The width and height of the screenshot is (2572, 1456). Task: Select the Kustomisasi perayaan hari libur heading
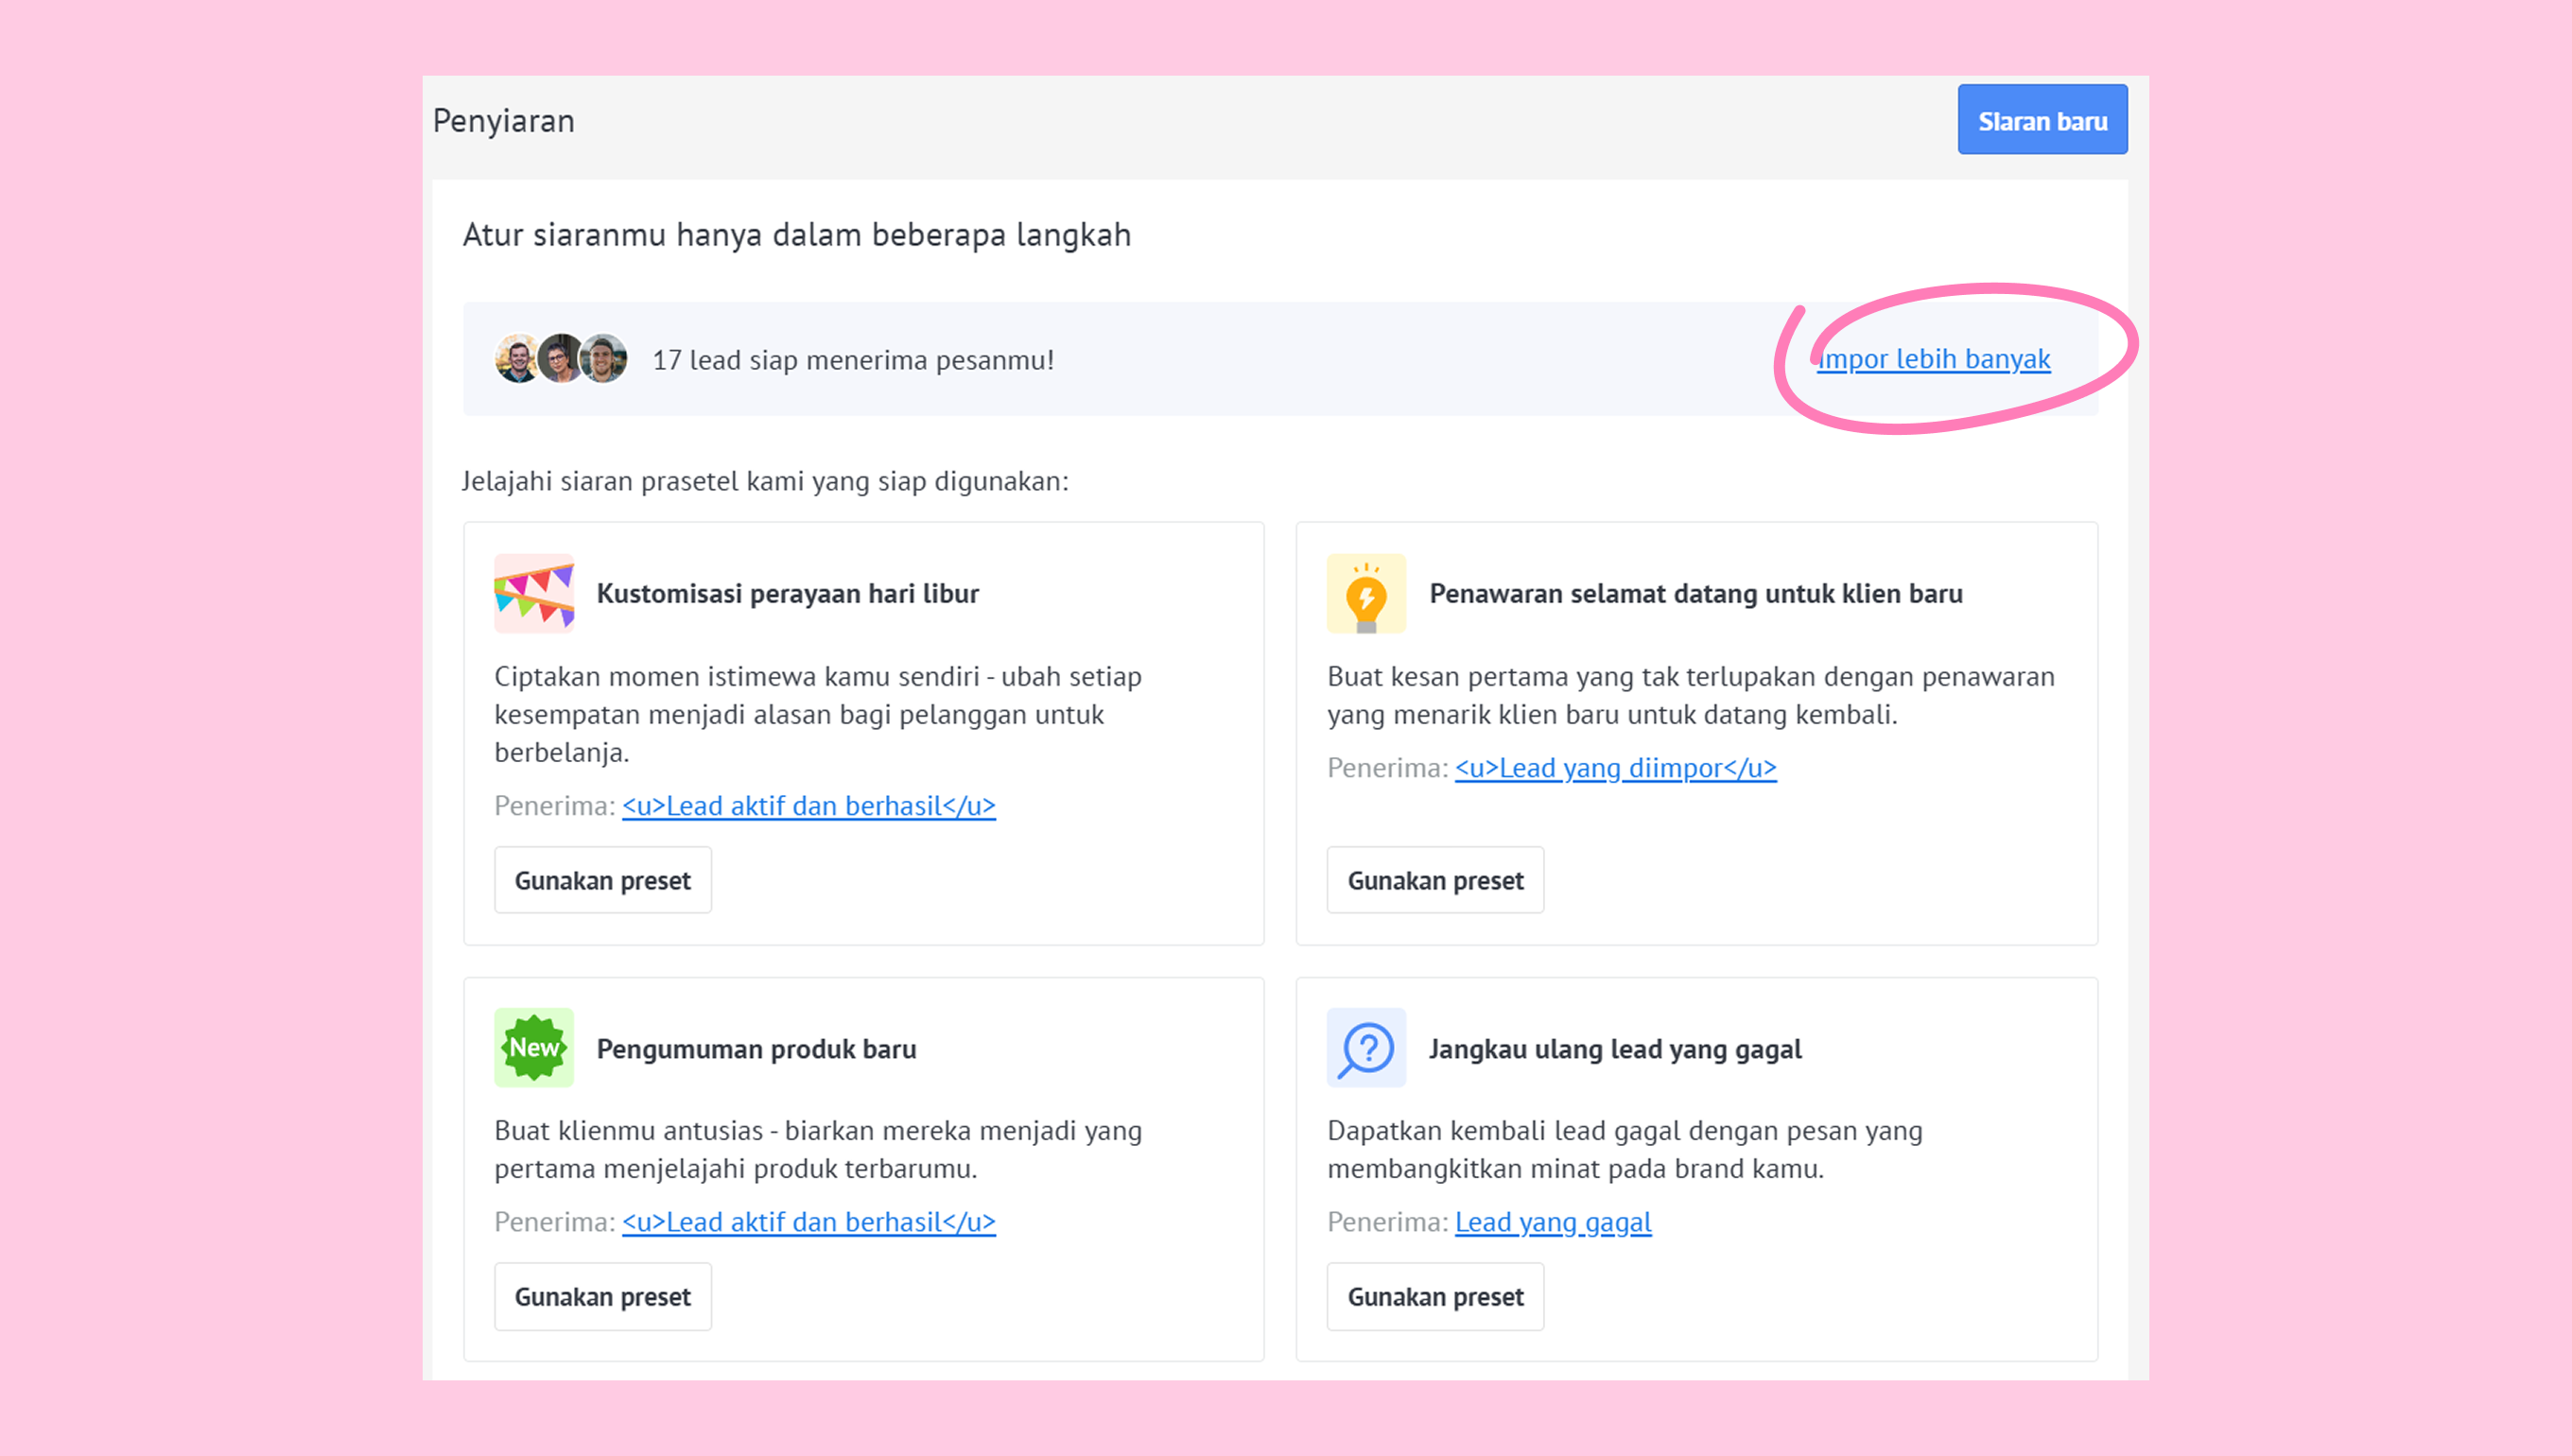click(x=788, y=594)
